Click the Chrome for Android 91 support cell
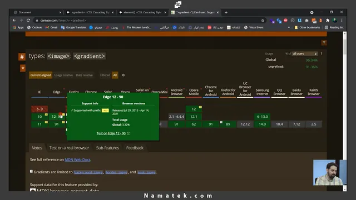Viewport: 356px width, 200px height. tap(211, 124)
